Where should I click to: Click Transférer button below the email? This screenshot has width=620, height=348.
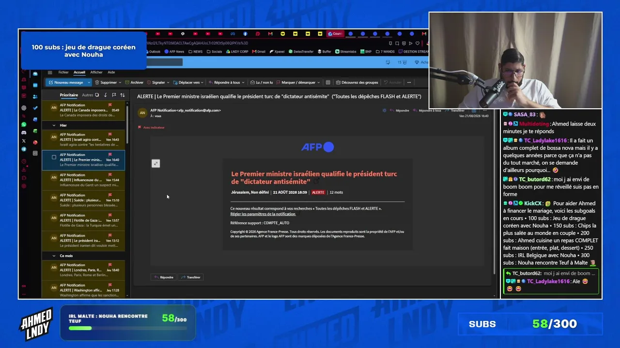[190, 277]
